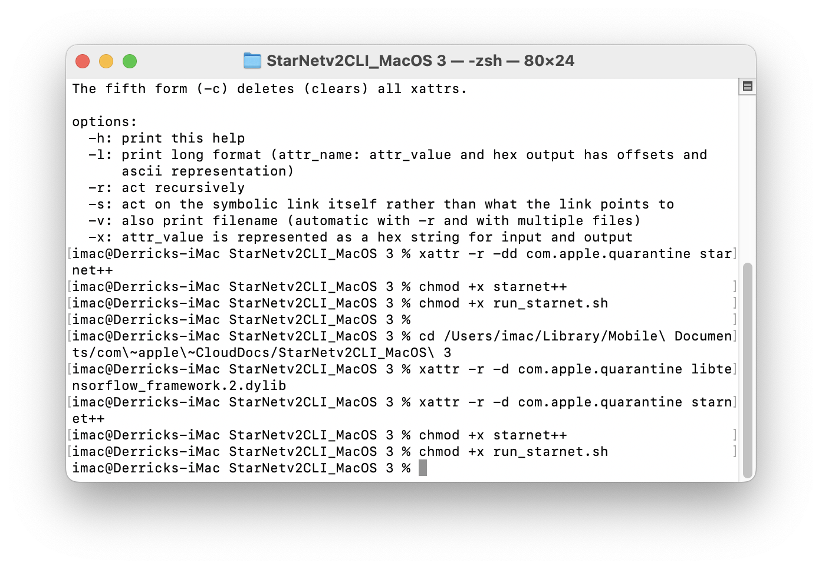Click the folder proxy icon in title bar
The width and height of the screenshot is (822, 569).
click(x=252, y=61)
